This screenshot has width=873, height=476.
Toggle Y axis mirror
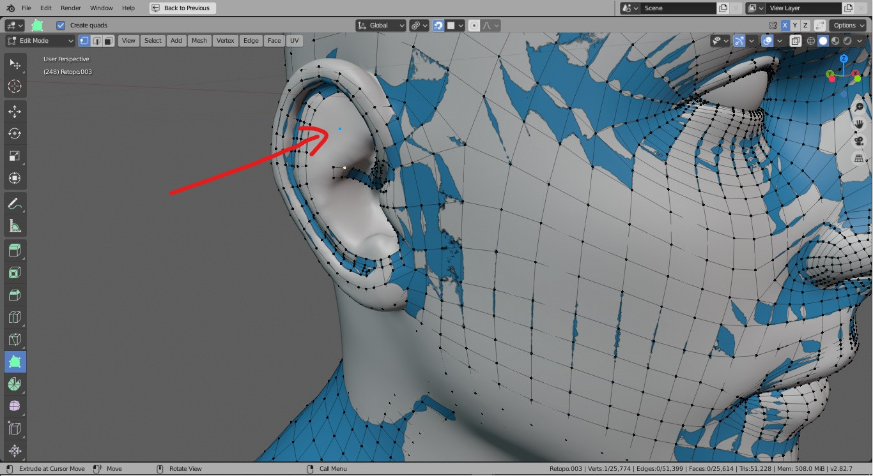(x=795, y=26)
